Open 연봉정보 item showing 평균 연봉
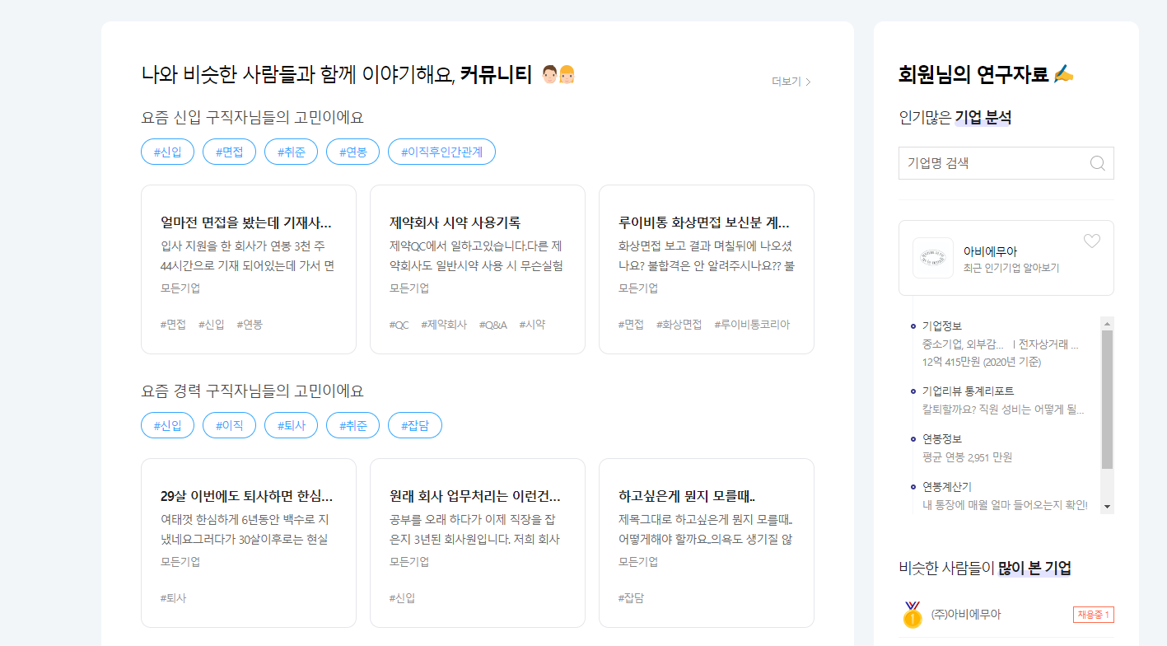 (942, 438)
